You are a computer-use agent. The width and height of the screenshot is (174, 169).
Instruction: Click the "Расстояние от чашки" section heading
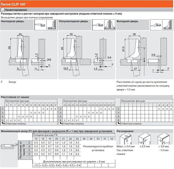(x=15, y=97)
